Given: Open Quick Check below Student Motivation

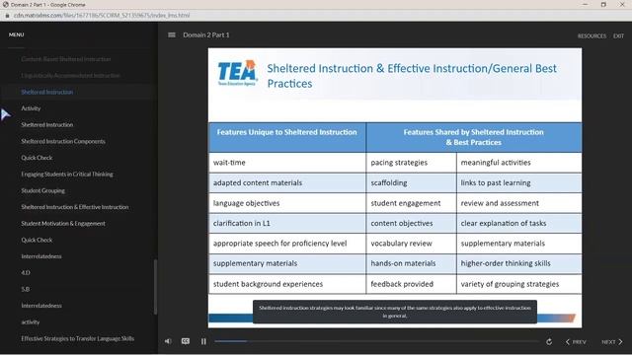Looking at the screenshot, I should click(x=37, y=240).
